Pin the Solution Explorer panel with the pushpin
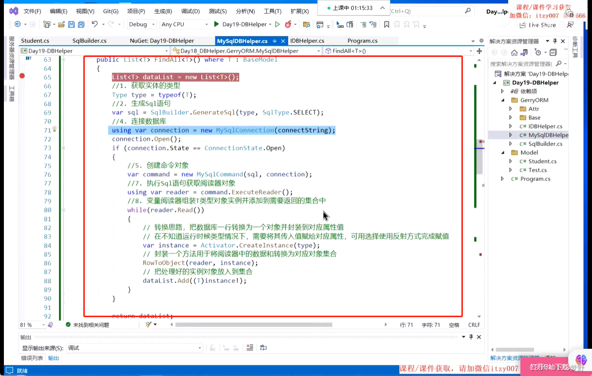Image resolution: width=592 pixels, height=376 pixels. [554, 41]
